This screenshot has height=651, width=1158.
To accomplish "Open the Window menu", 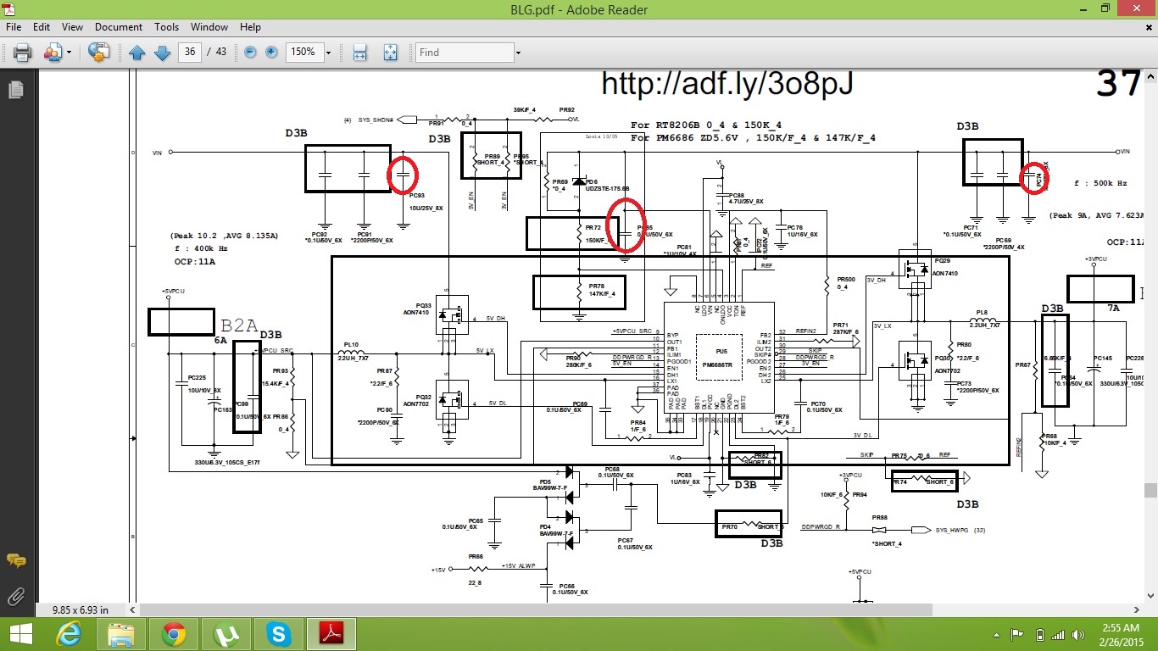I will [x=209, y=27].
